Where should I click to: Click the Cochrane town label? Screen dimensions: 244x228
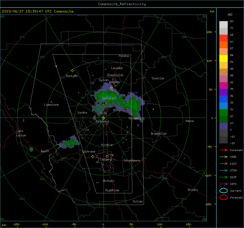pos(89,152)
